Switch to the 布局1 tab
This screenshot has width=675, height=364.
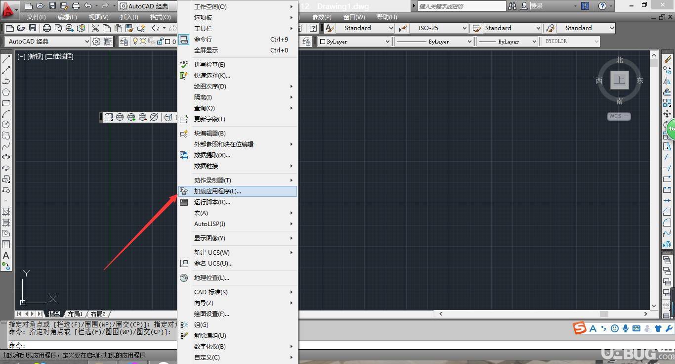75,314
